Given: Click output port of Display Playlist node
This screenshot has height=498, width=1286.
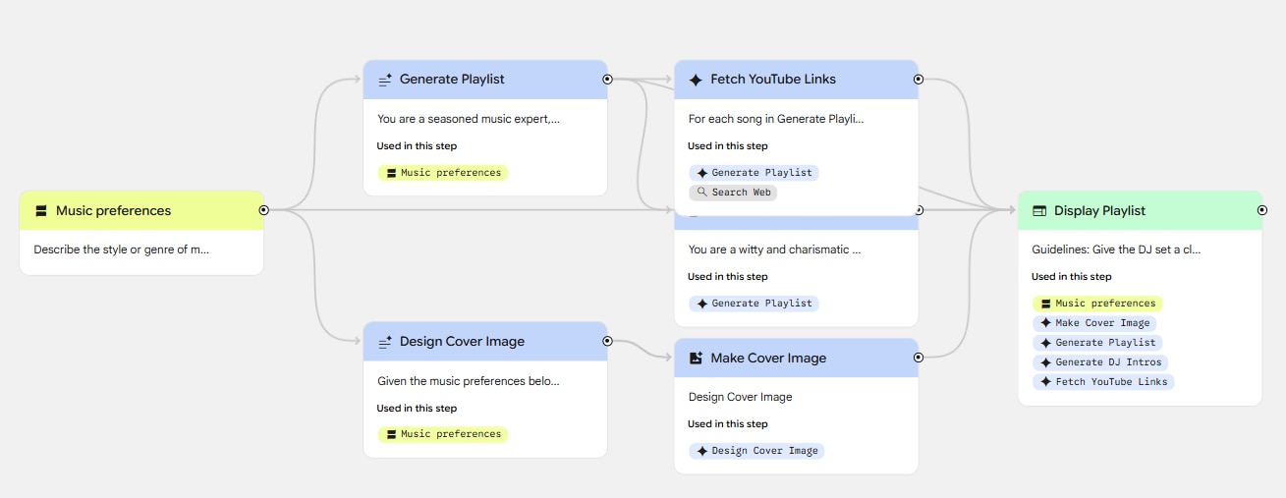Looking at the screenshot, I should point(1262,210).
